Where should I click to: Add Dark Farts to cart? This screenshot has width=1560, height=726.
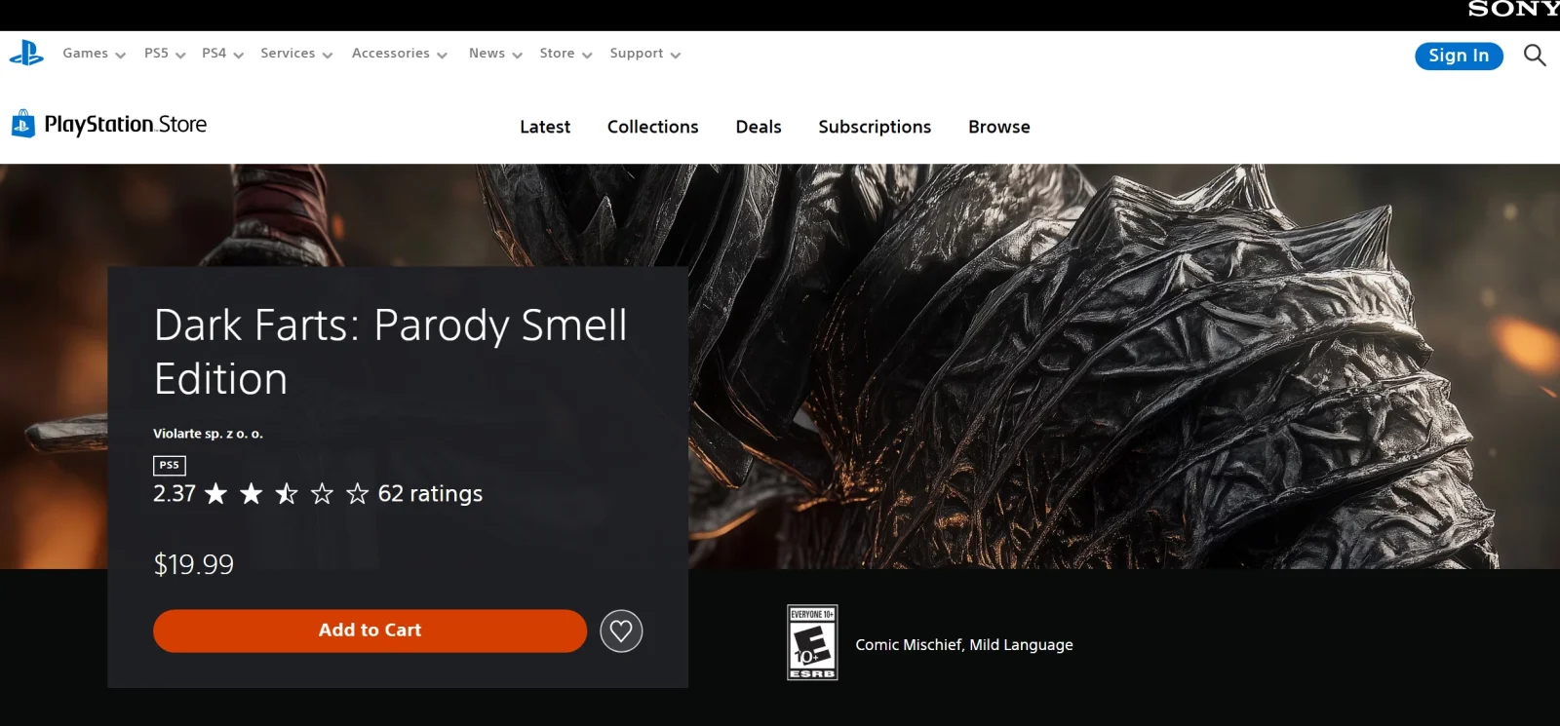coord(370,630)
